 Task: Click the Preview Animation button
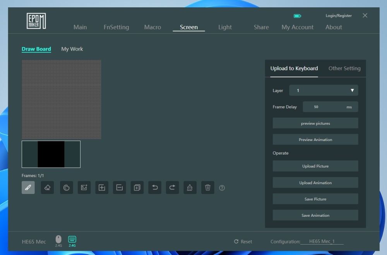(315, 139)
